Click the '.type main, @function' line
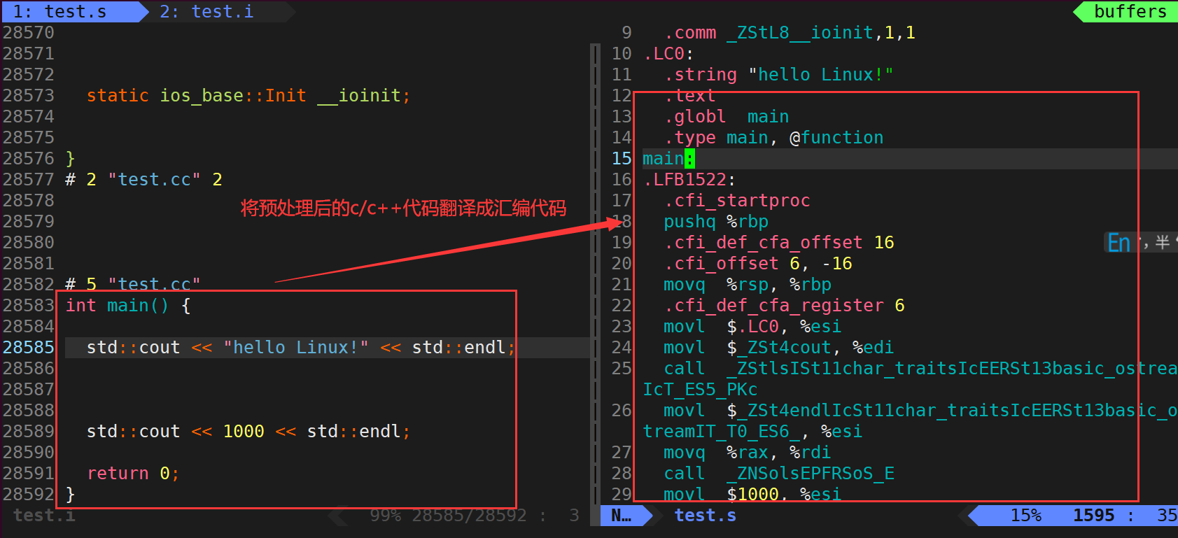The width and height of the screenshot is (1178, 538). tap(773, 138)
